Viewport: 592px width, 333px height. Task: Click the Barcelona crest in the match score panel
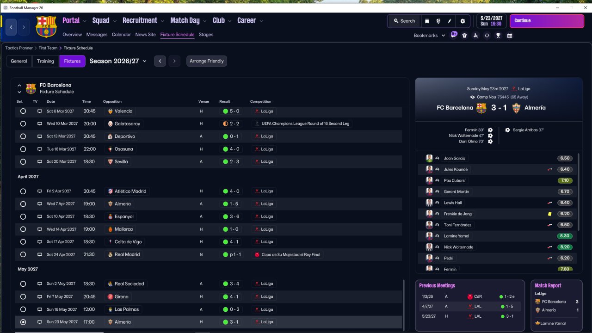[481, 108]
